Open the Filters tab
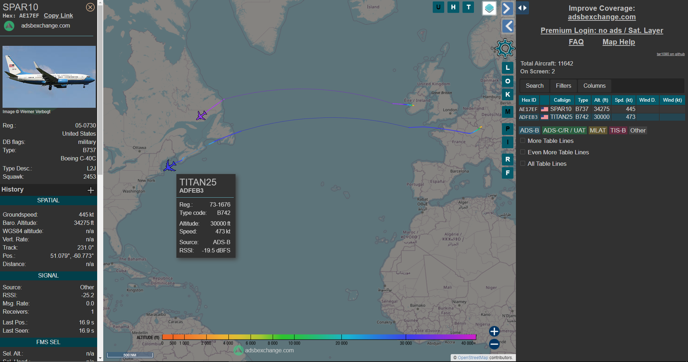This screenshot has height=362, width=688. click(x=564, y=86)
